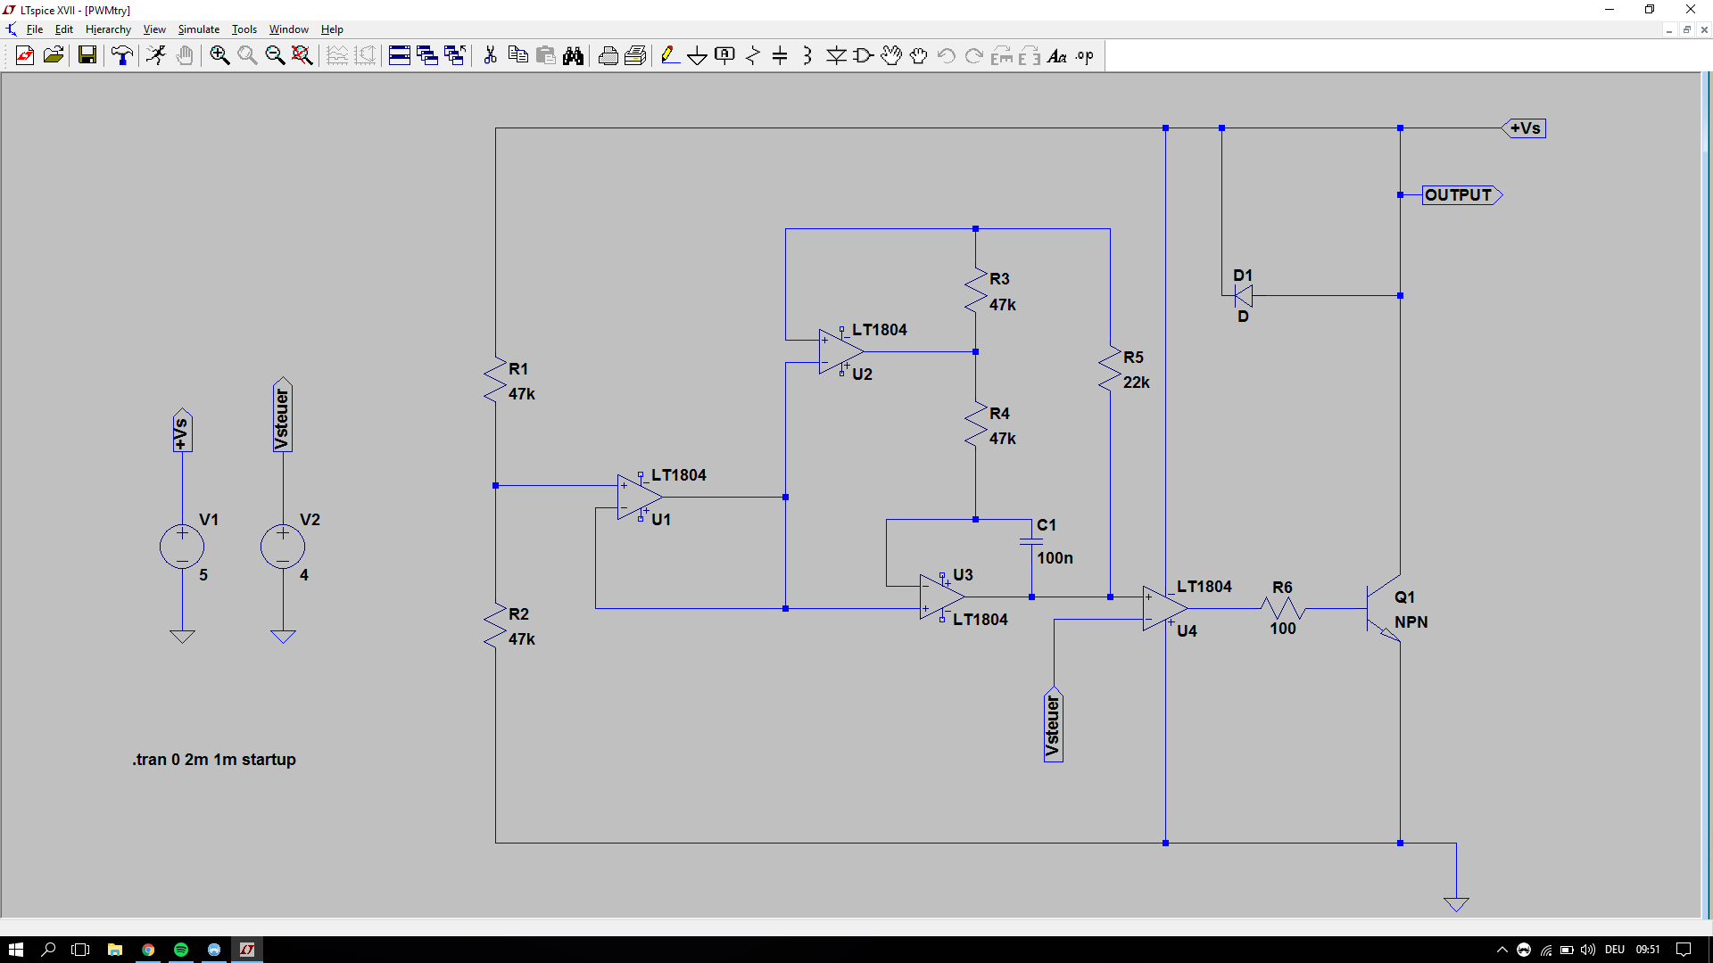The height and width of the screenshot is (963, 1713).
Task: Open the File menu
Action: coord(35,29)
